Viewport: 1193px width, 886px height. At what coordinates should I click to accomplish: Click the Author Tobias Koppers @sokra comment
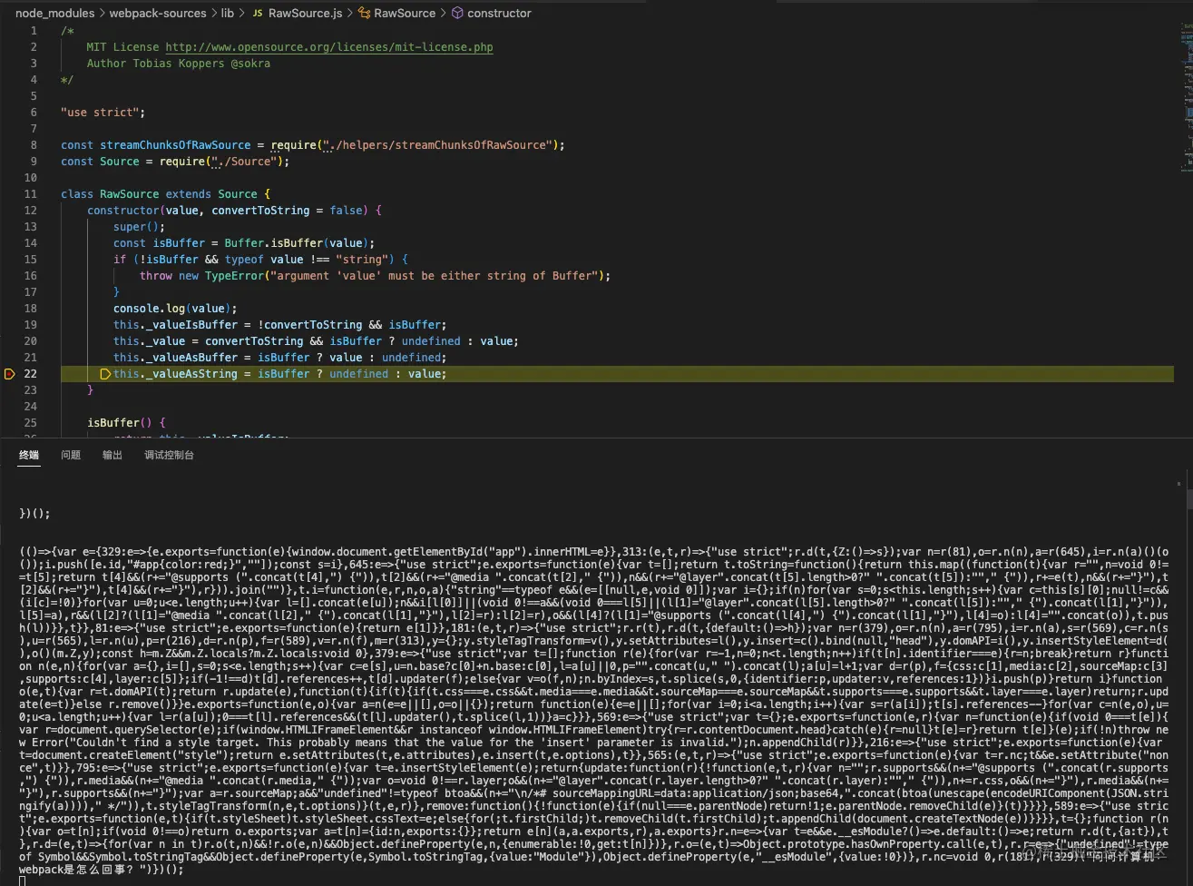coord(178,64)
